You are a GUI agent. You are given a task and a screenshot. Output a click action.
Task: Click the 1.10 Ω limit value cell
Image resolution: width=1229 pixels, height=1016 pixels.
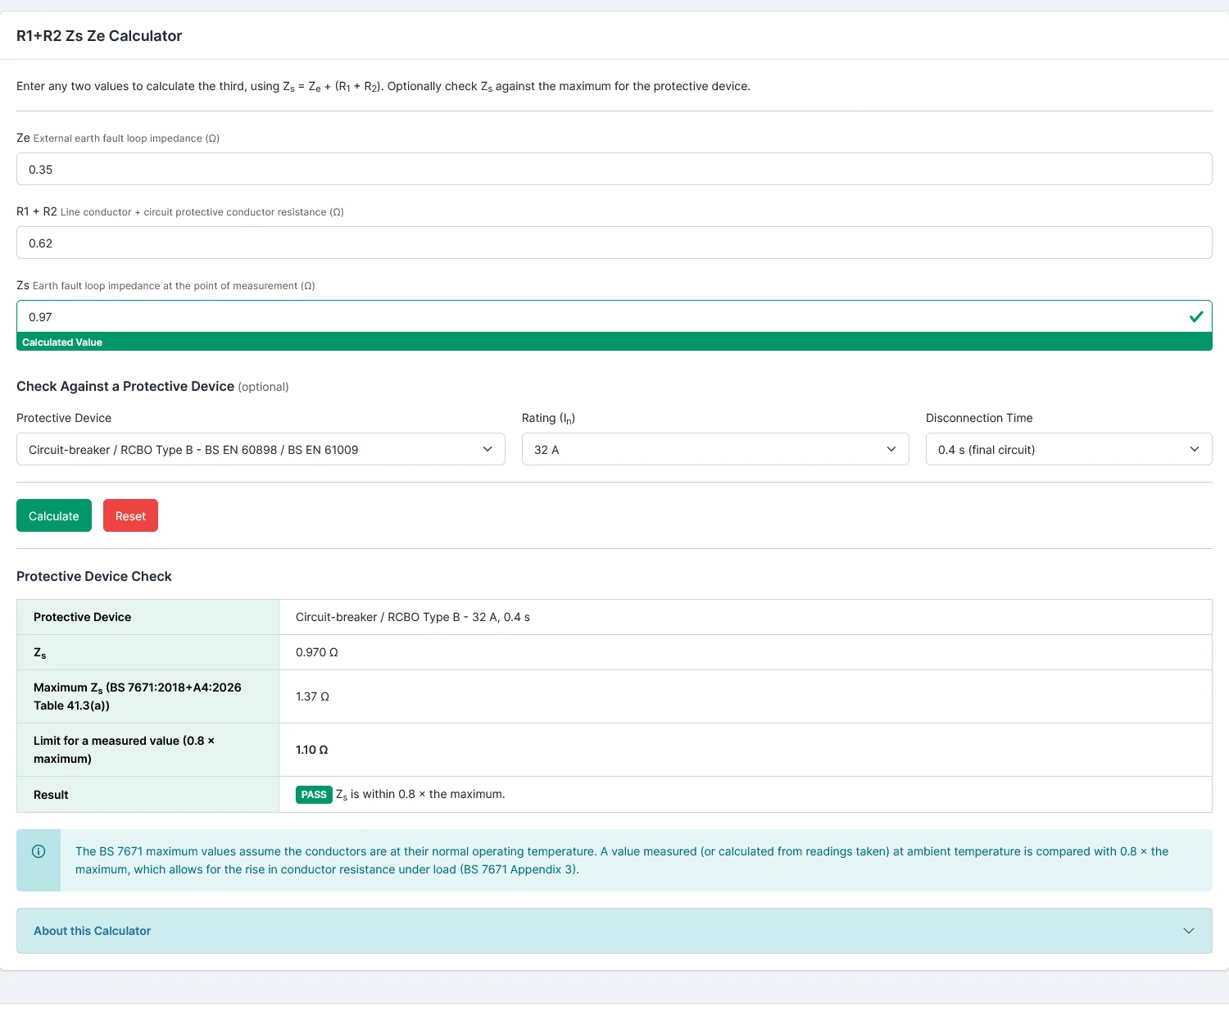[x=746, y=750]
